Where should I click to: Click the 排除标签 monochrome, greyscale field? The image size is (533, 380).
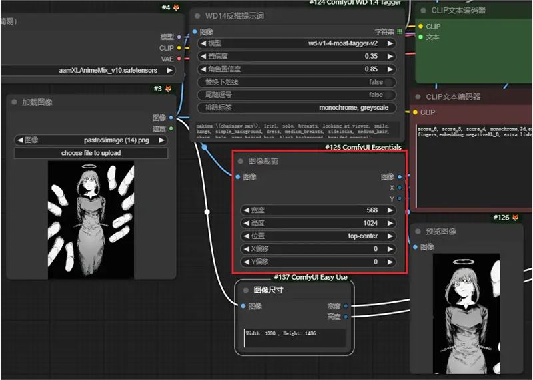pyautogui.click(x=296, y=108)
